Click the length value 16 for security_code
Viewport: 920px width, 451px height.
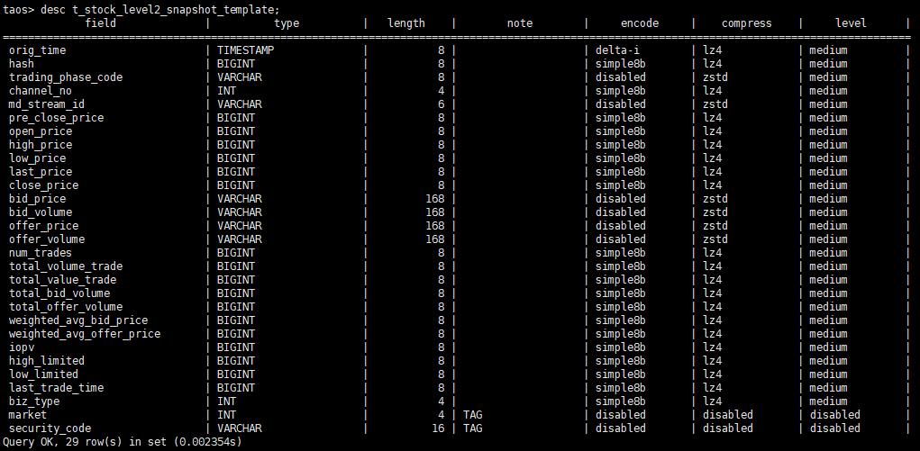click(438, 428)
